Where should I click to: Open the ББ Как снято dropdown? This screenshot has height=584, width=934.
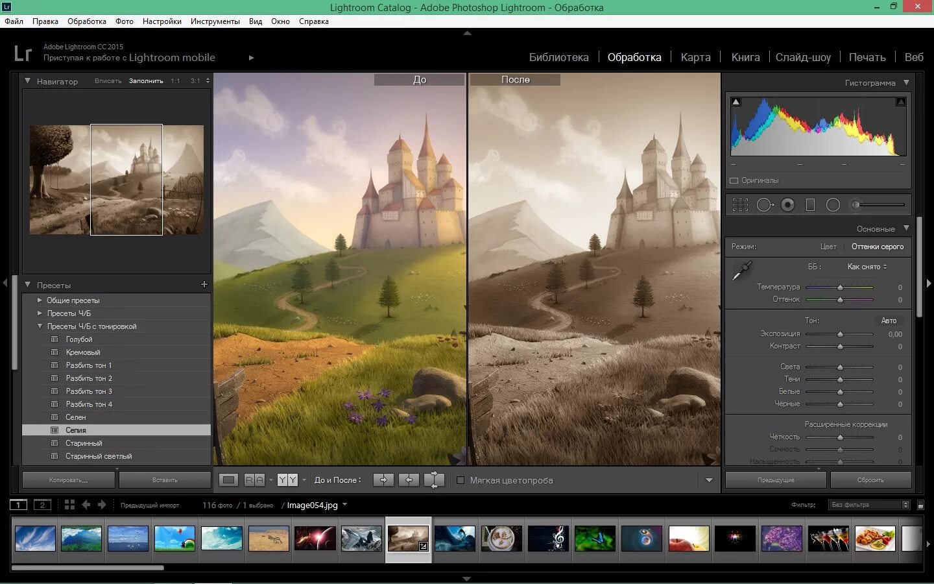click(867, 267)
